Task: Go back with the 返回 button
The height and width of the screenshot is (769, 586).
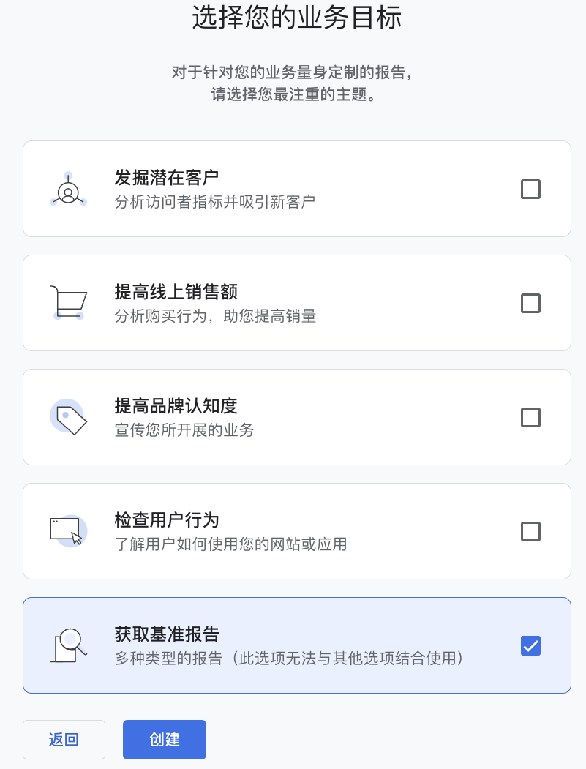Action: 64,740
